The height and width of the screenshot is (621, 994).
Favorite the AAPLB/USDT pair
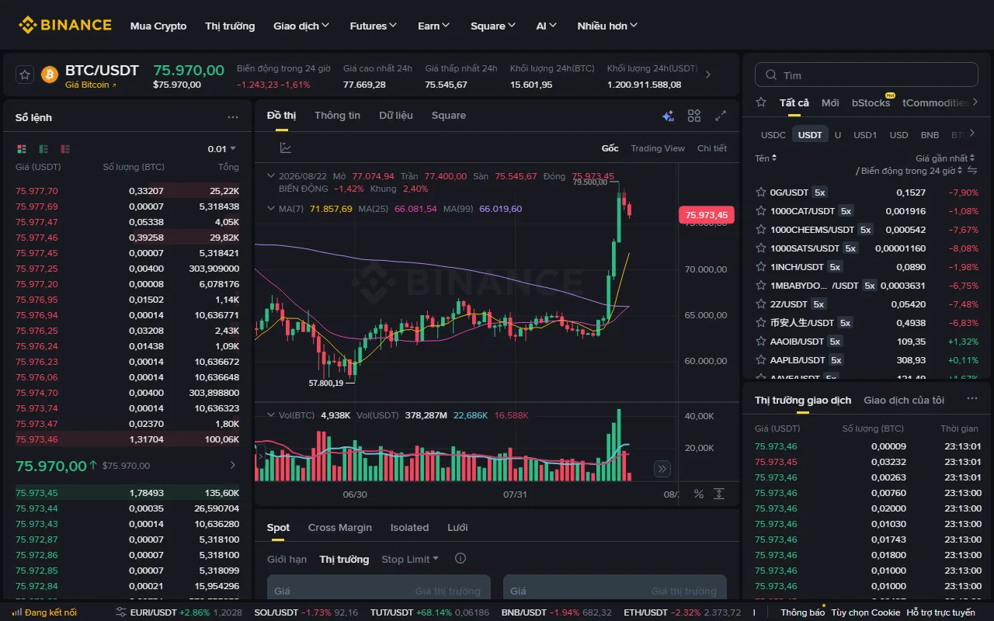(x=761, y=360)
